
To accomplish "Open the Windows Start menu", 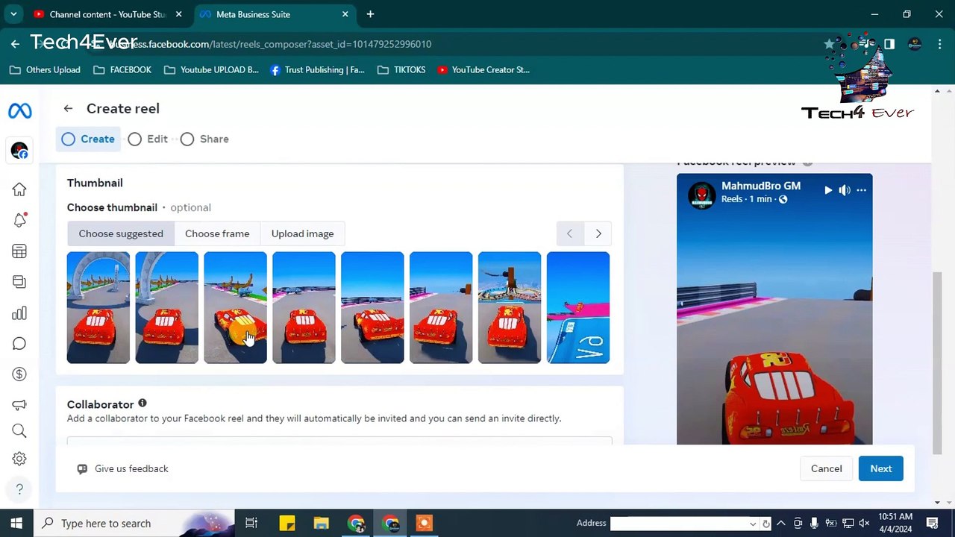I will click(16, 523).
